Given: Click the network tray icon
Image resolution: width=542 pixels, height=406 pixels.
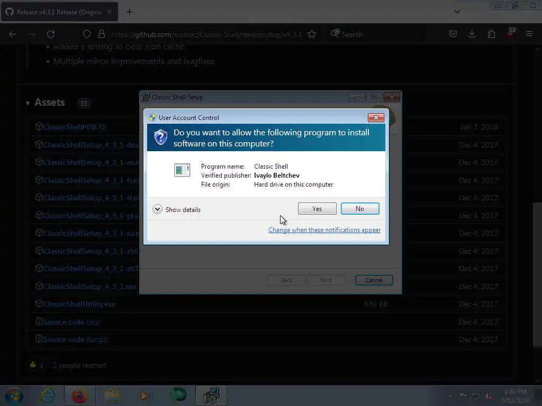Looking at the screenshot, I should coord(476,396).
